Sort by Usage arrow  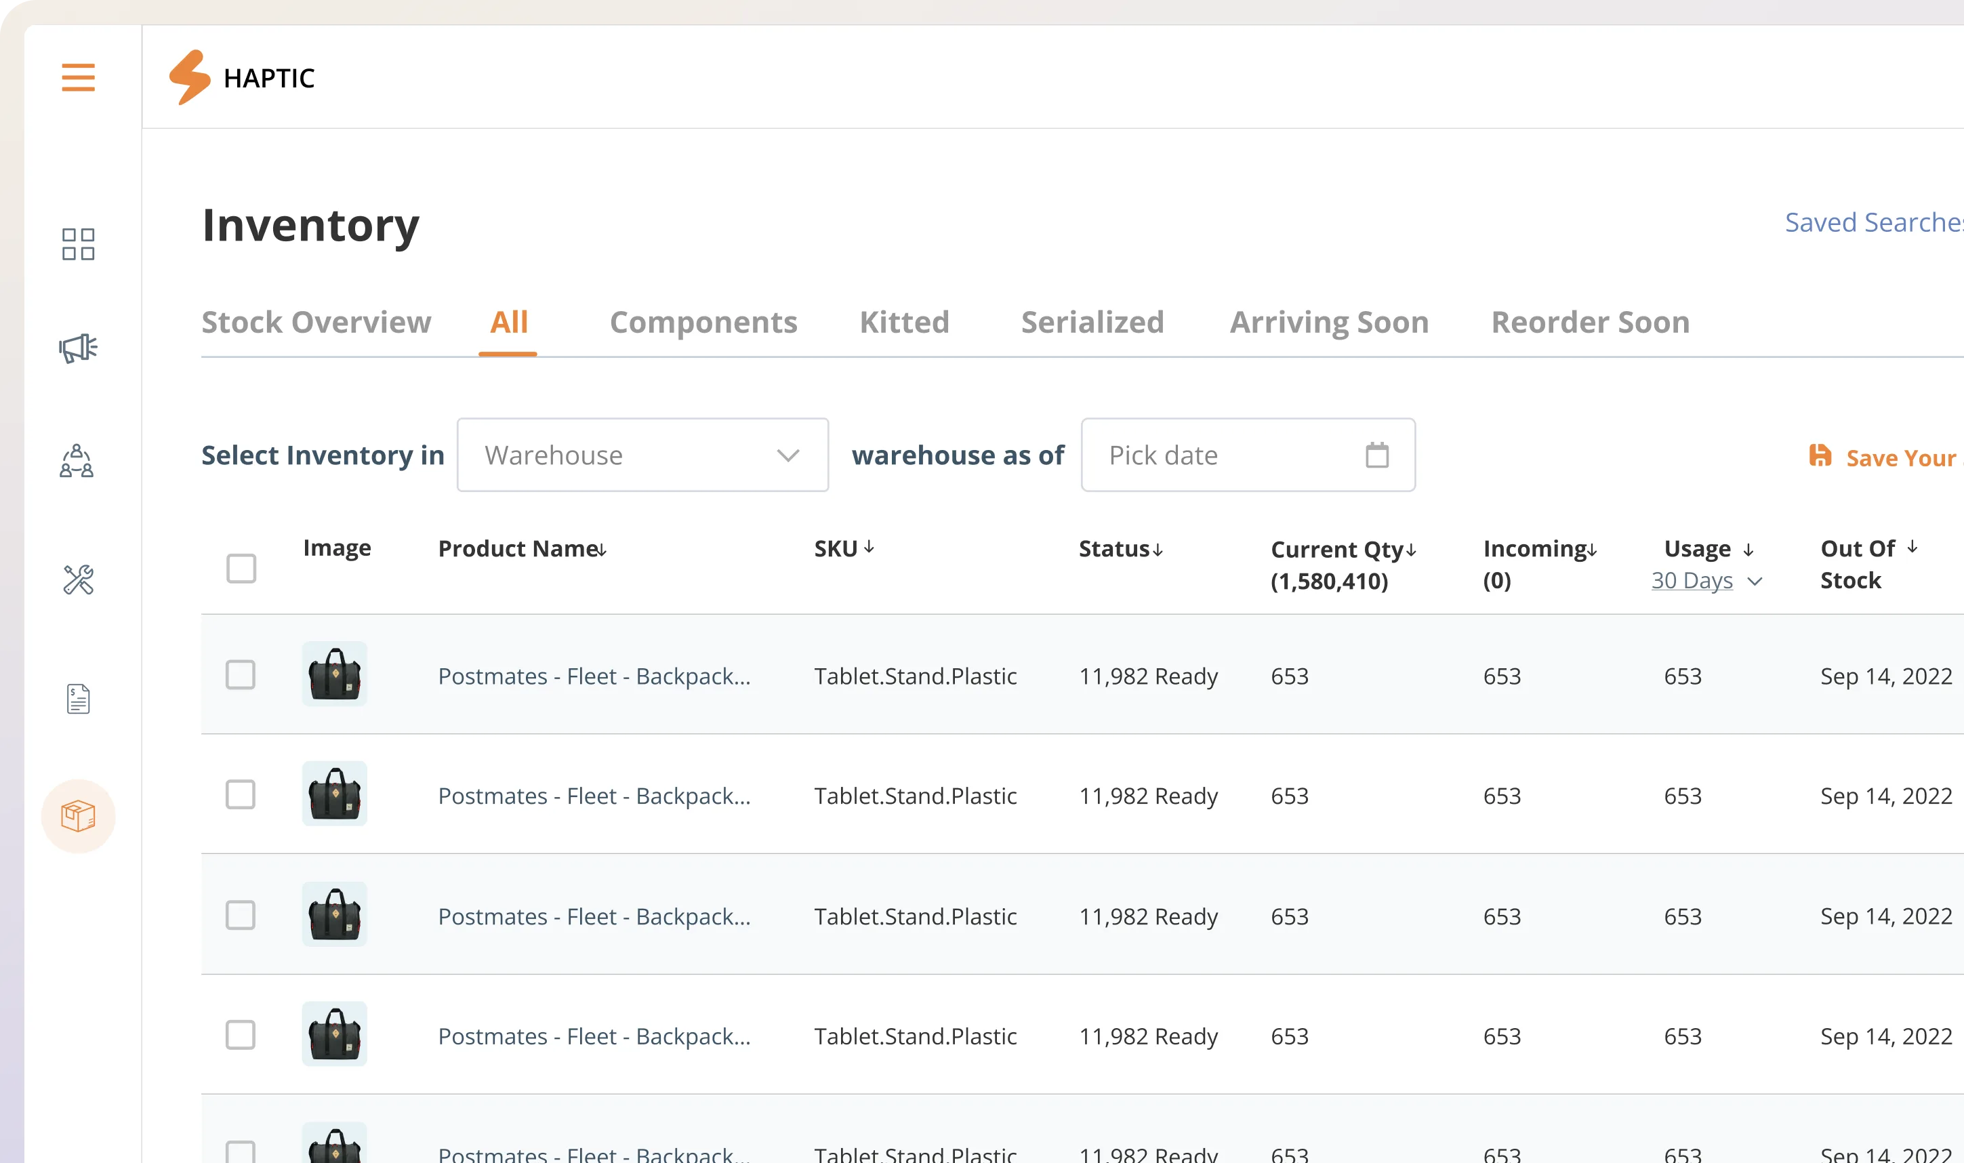pos(1748,550)
